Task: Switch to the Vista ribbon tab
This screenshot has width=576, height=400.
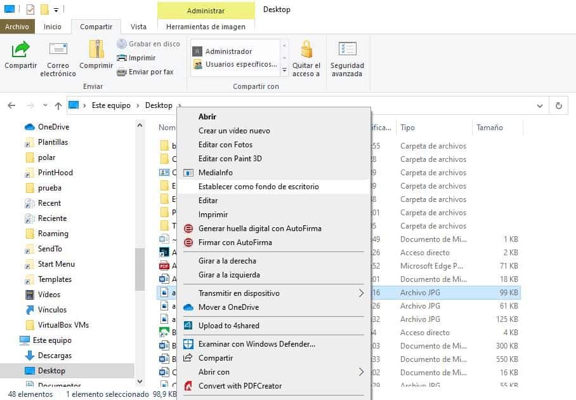Action: pos(138,27)
